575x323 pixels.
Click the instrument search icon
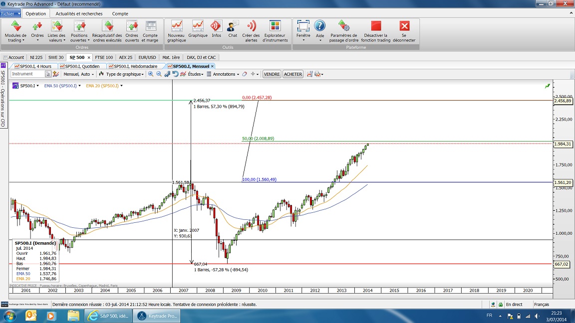point(48,74)
